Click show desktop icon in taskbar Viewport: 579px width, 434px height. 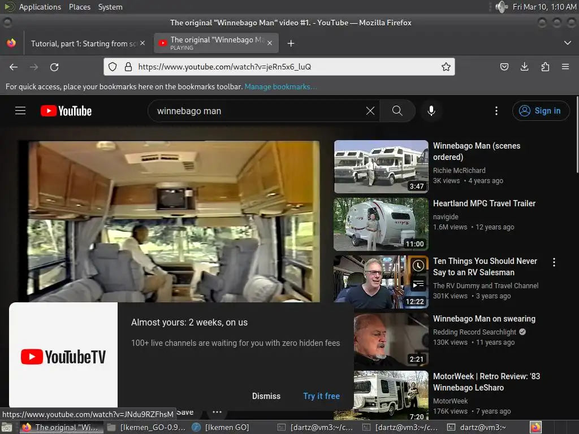pos(7,427)
